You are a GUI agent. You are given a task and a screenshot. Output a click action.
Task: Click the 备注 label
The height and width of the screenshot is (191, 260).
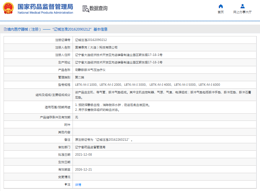coord(67,140)
